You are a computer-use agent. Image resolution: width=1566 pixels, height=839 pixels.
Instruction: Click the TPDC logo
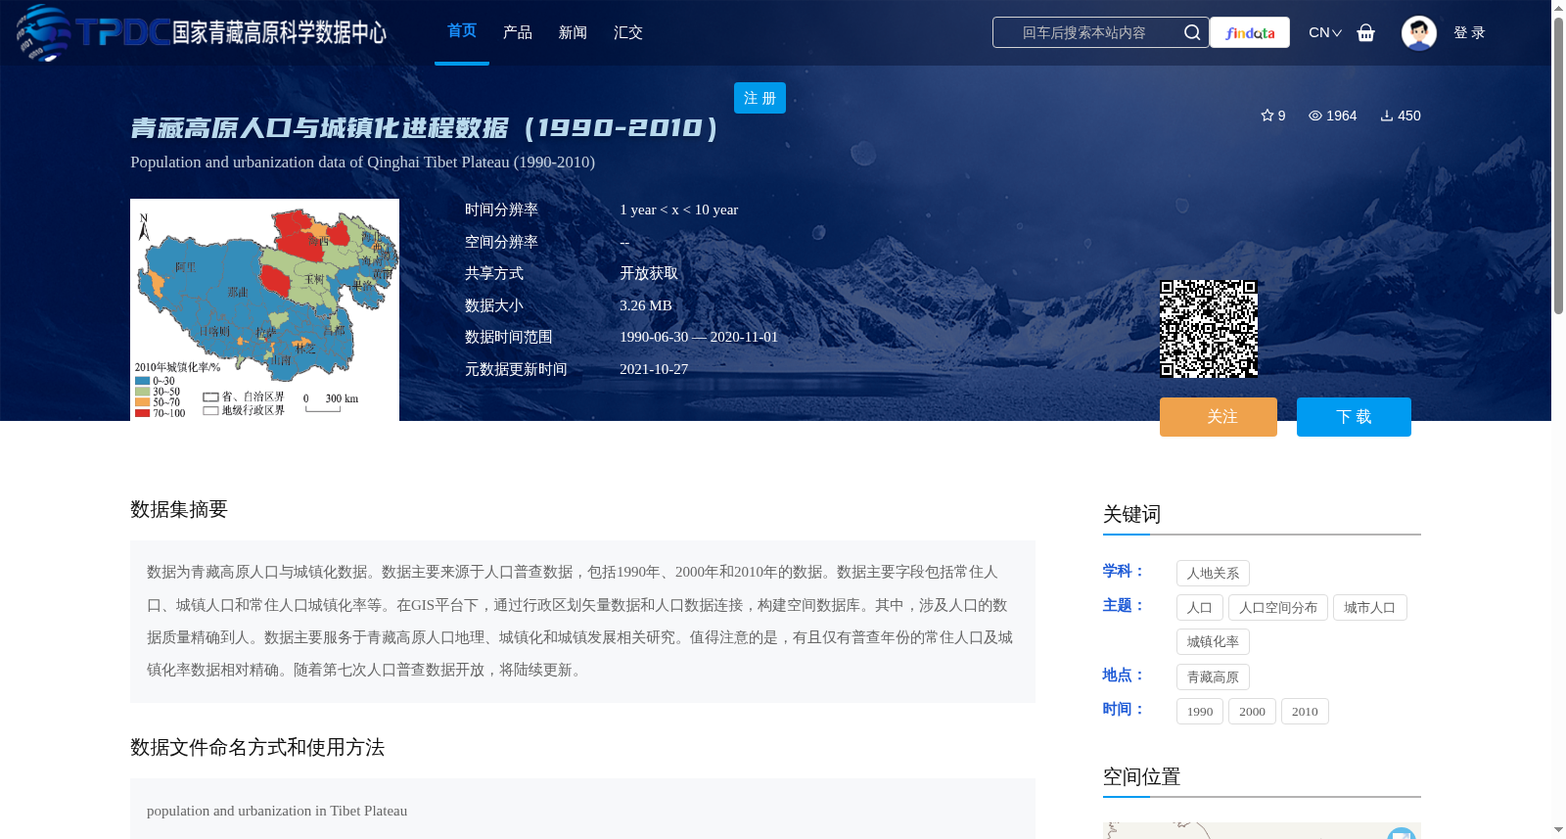pyautogui.click(x=202, y=32)
